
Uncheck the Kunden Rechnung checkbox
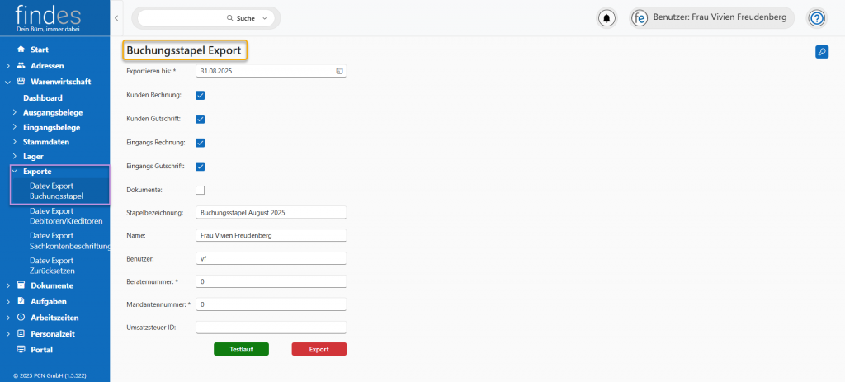point(200,96)
